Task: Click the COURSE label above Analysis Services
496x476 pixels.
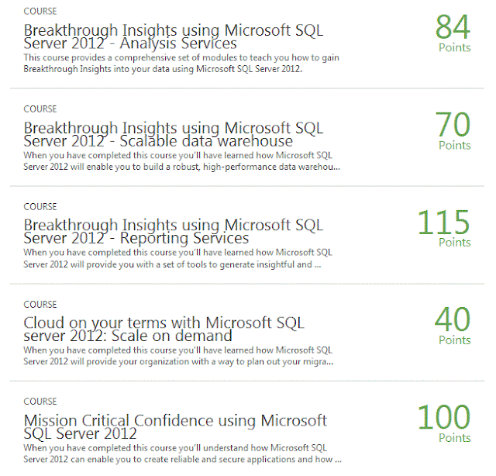Action: pyautogui.click(x=40, y=12)
